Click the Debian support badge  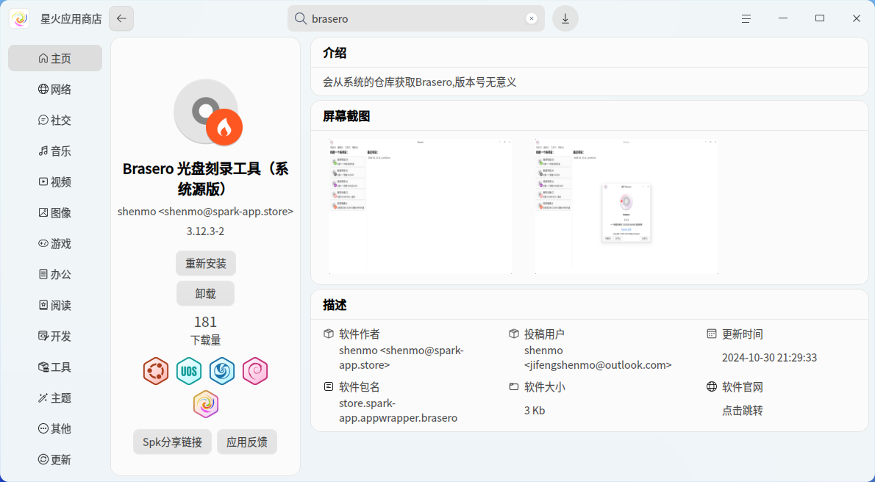point(255,371)
